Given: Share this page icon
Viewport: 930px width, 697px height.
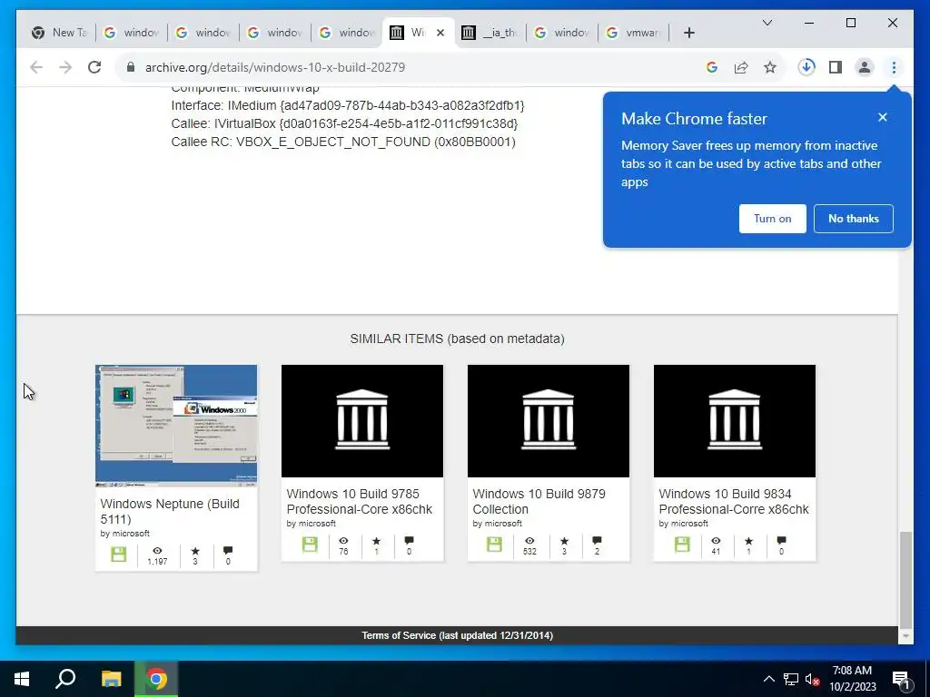Looking at the screenshot, I should (741, 67).
